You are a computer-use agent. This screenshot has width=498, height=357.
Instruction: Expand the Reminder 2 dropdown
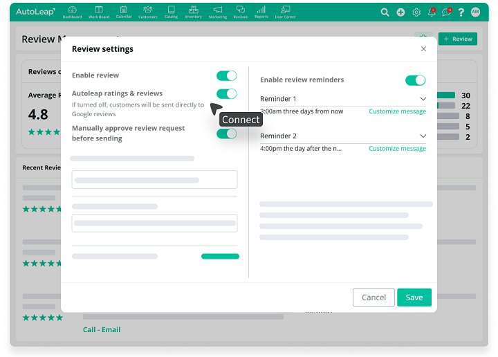tap(423, 136)
